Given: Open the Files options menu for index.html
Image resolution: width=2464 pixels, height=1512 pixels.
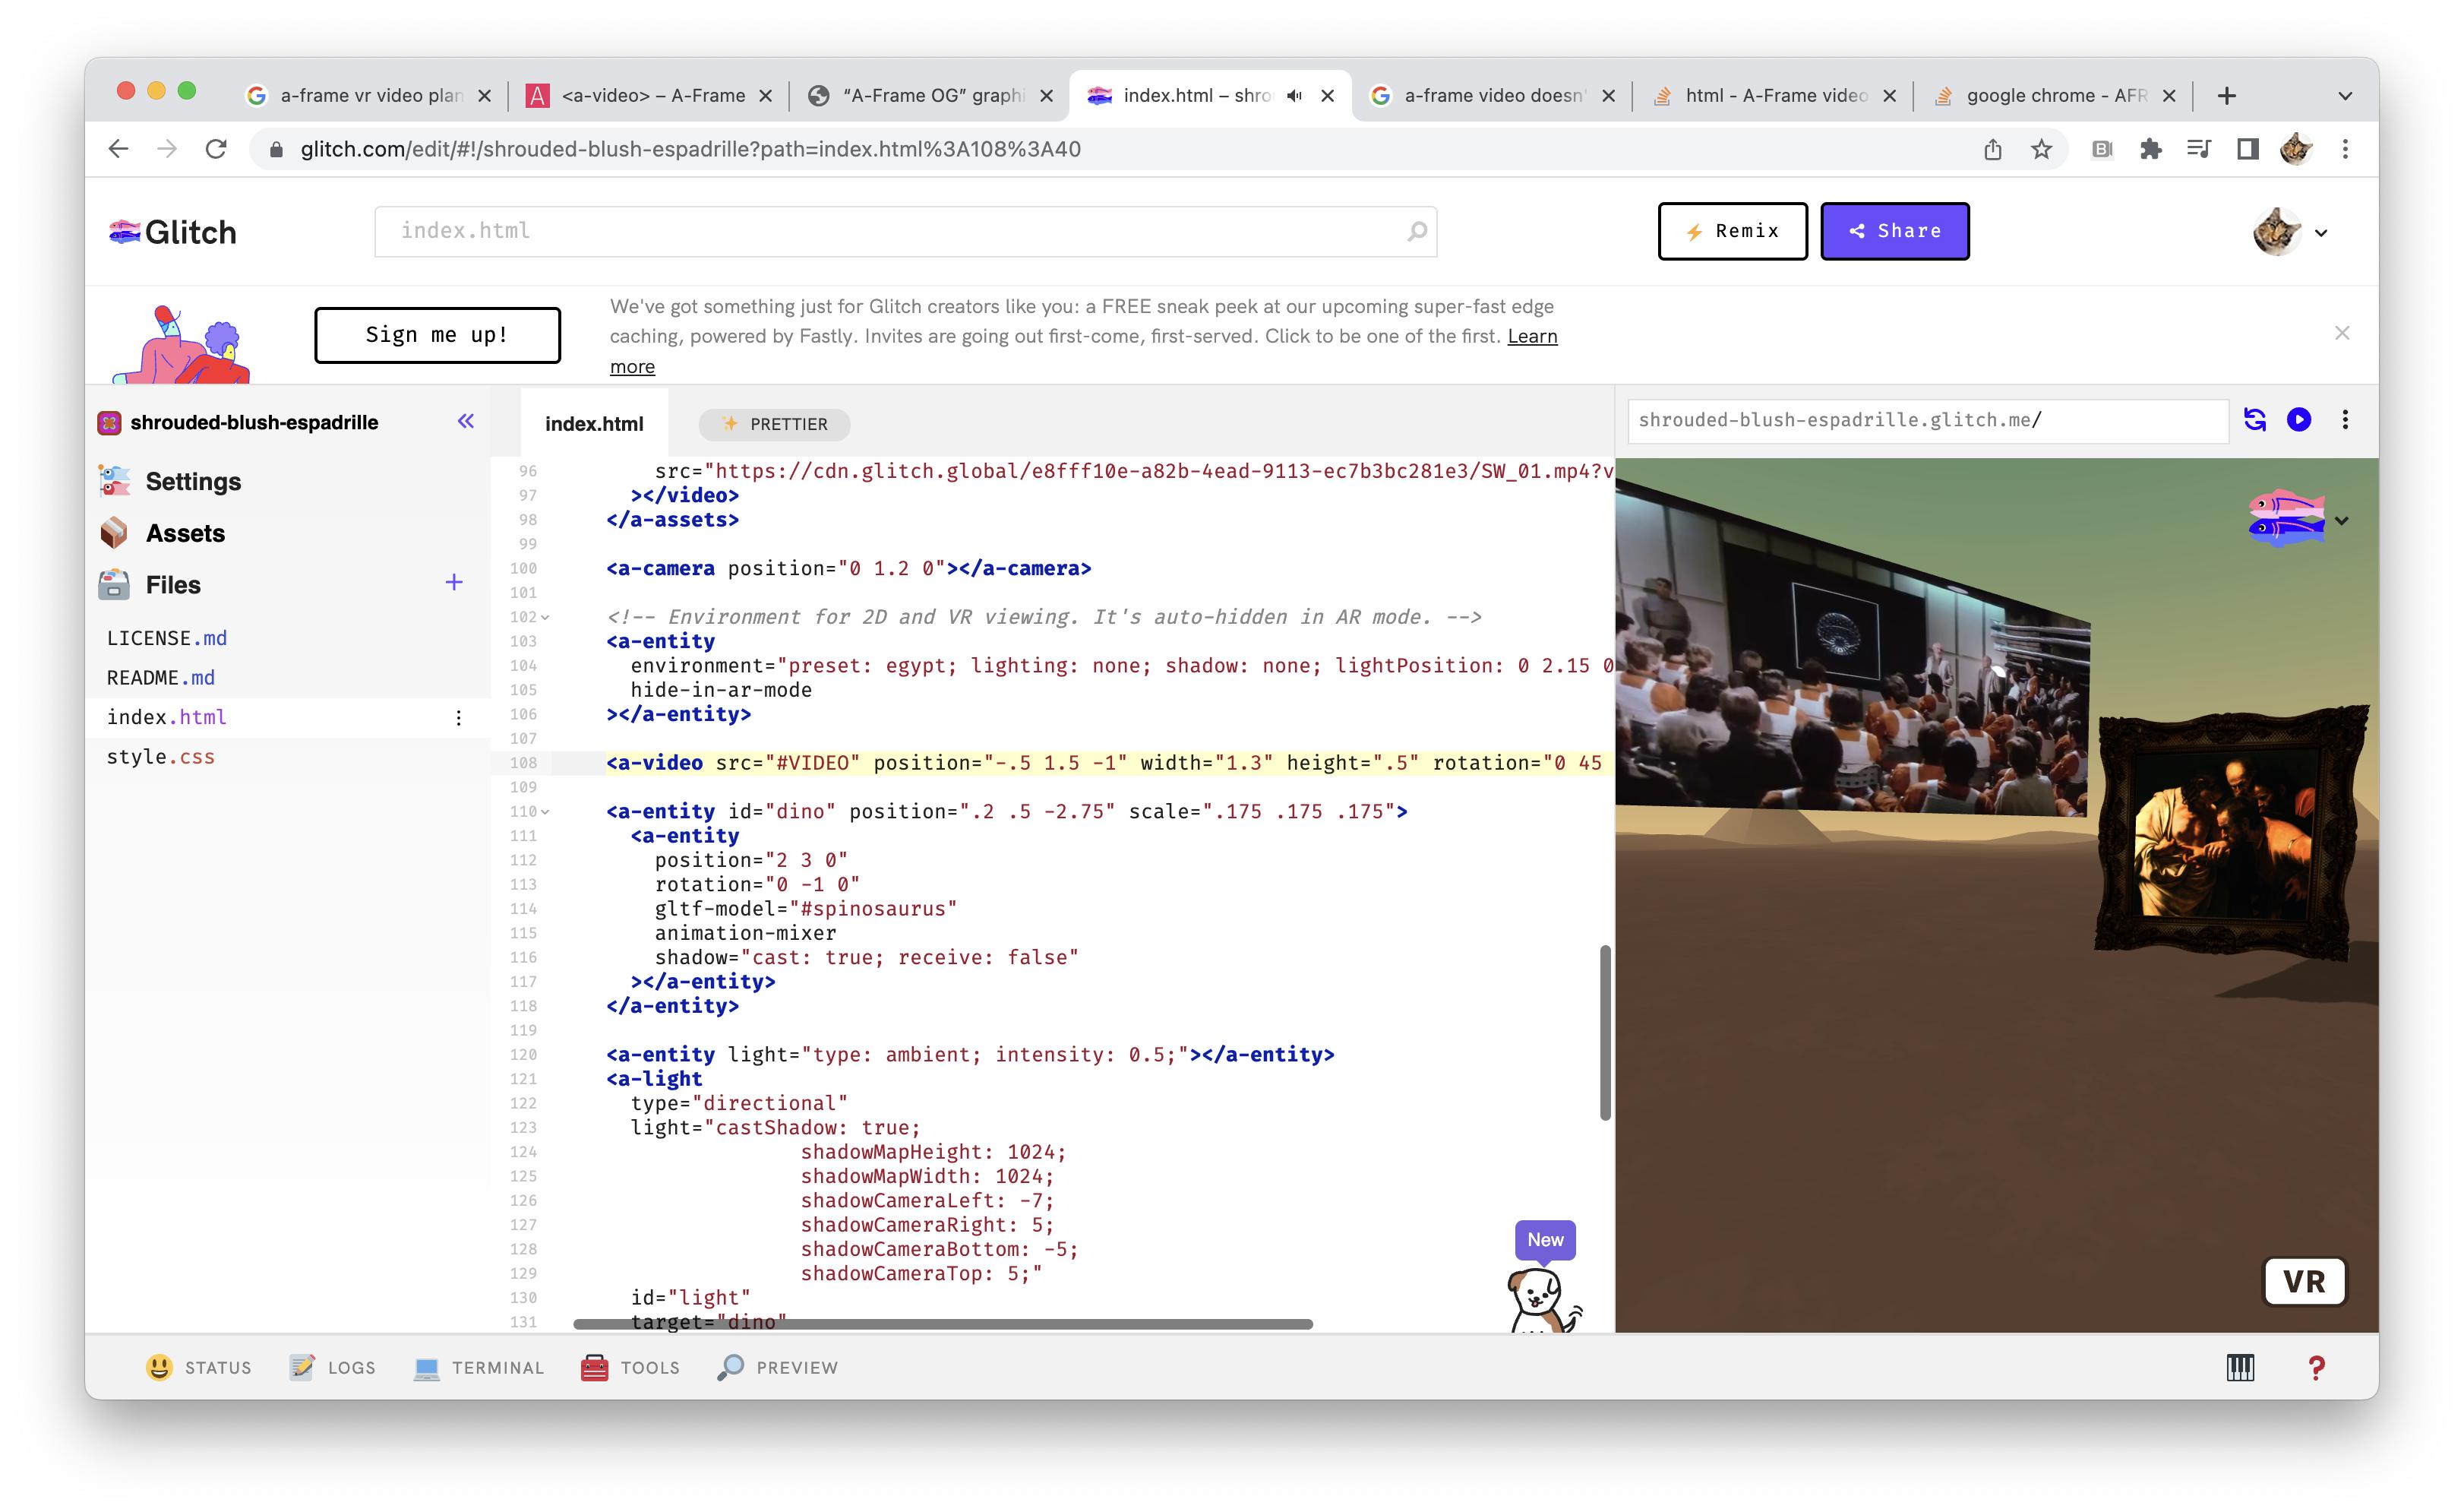Looking at the screenshot, I should [459, 717].
